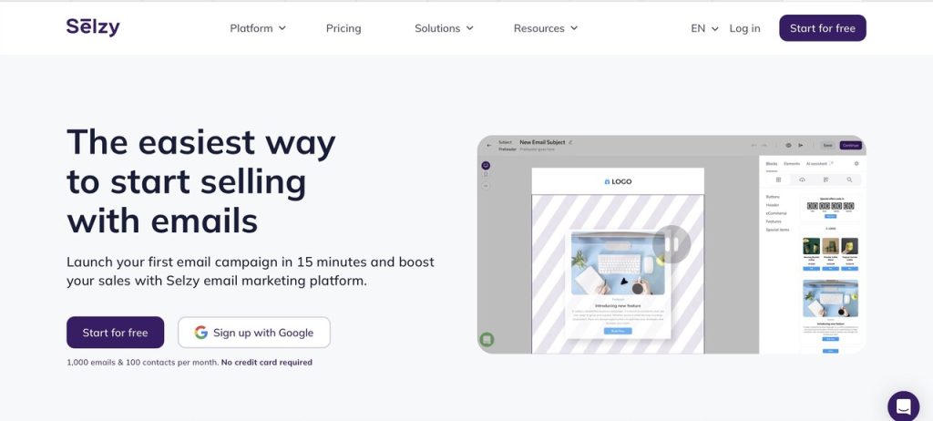
Task: Click the green badge icon in the demo
Action: [x=487, y=340]
